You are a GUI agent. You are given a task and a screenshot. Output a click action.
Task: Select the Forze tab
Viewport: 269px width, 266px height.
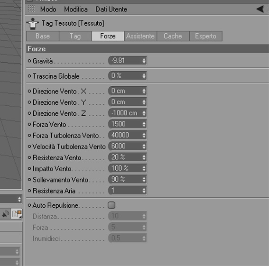click(108, 36)
